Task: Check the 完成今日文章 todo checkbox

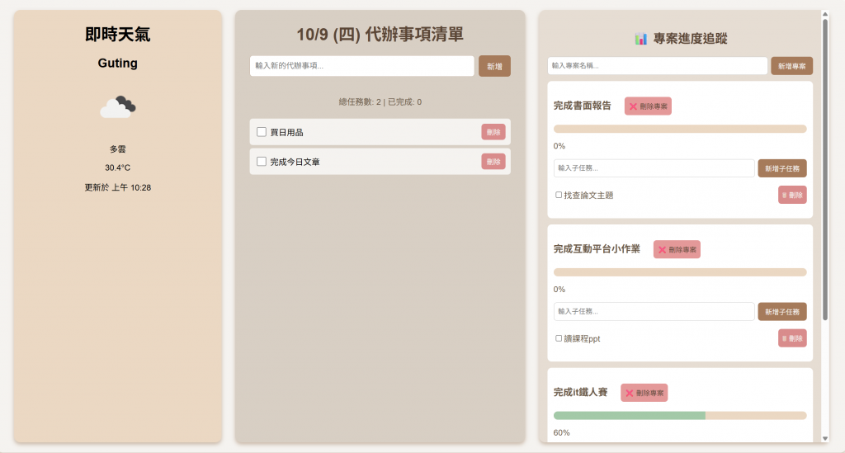Action: pos(262,162)
